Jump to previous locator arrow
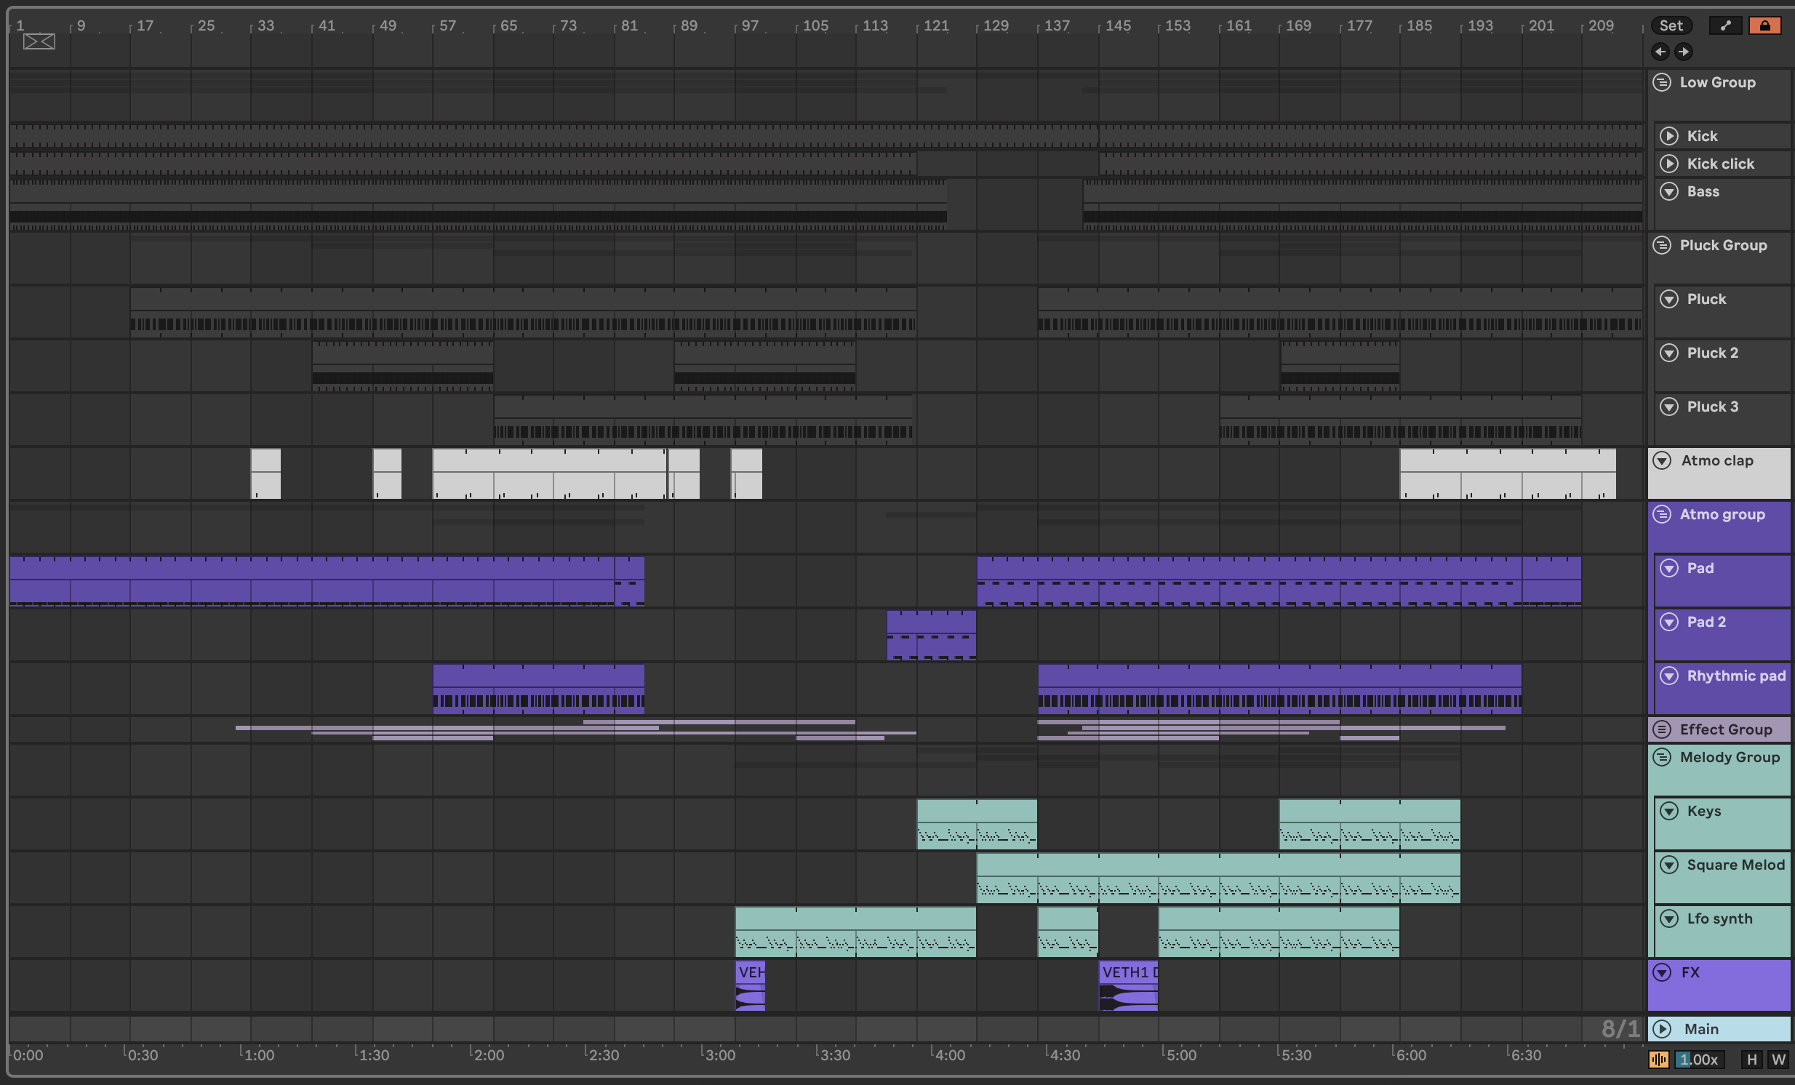This screenshot has height=1085, width=1795. (x=1660, y=51)
